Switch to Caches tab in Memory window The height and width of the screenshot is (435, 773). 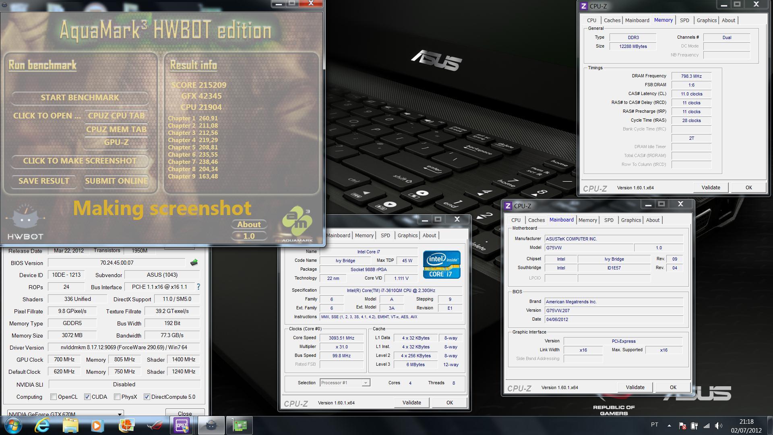(612, 20)
